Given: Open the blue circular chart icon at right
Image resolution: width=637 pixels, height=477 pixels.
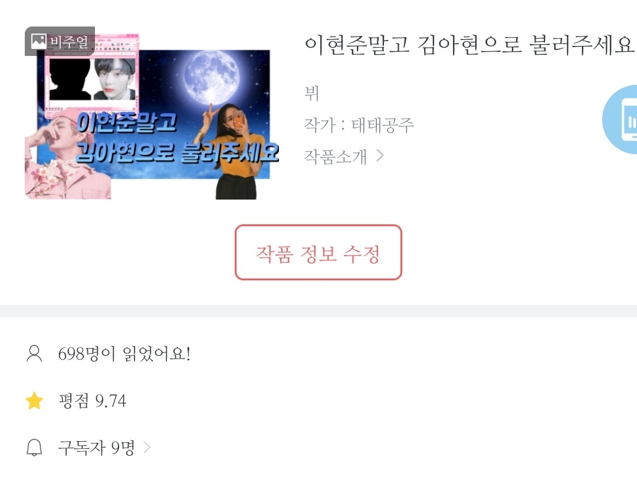Looking at the screenshot, I should click(x=620, y=119).
